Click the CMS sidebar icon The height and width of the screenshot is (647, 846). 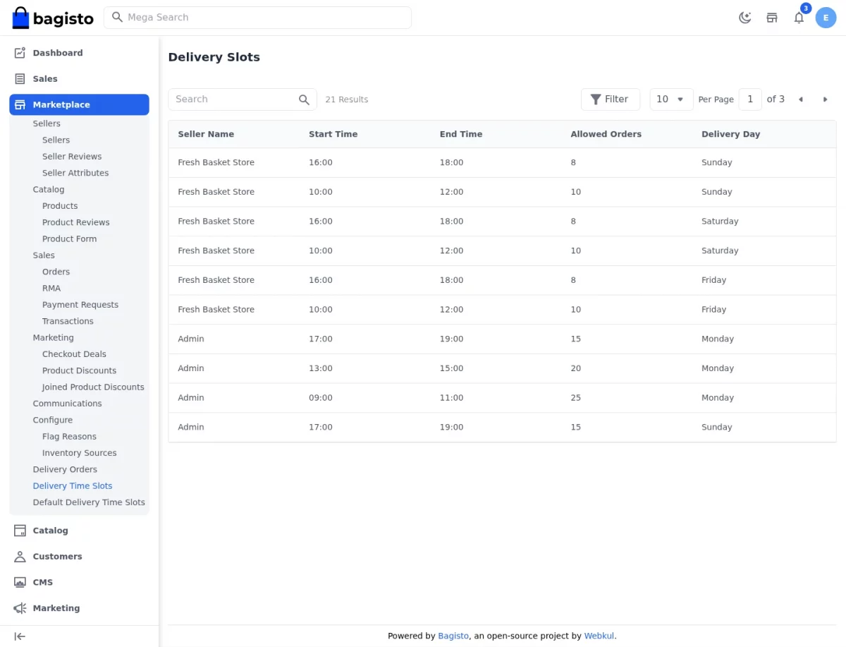pos(20,582)
